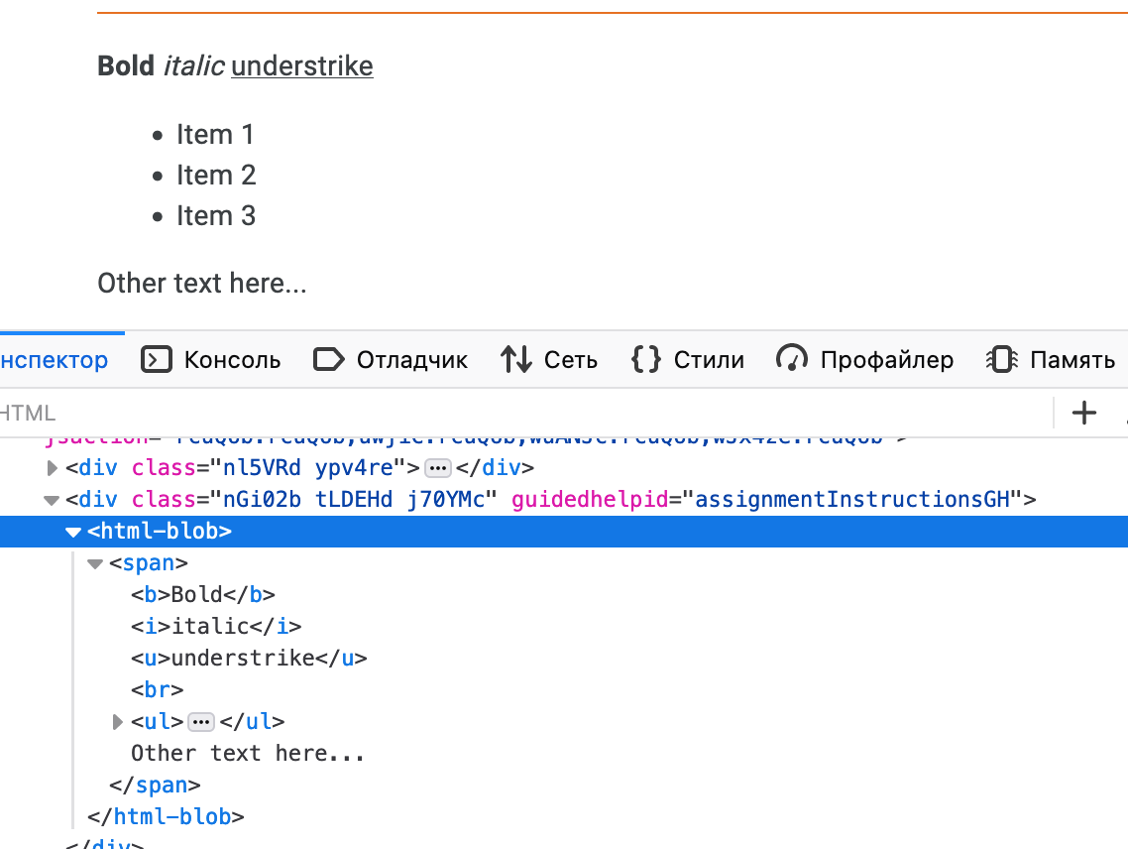Screen dimensions: 1128x849
Task: Expand the nl5VRd ypv4re div node
Action: [x=53, y=467]
